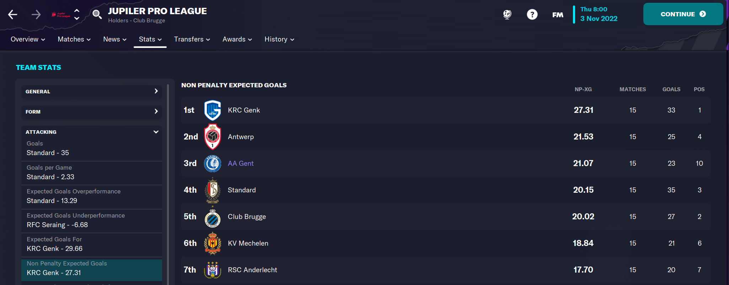This screenshot has height=285, width=729.
Task: Open the History tab dropdown
Action: point(279,39)
